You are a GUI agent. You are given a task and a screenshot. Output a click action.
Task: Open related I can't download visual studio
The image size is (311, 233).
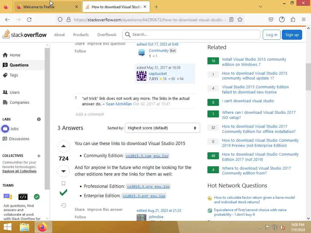tap(248, 101)
